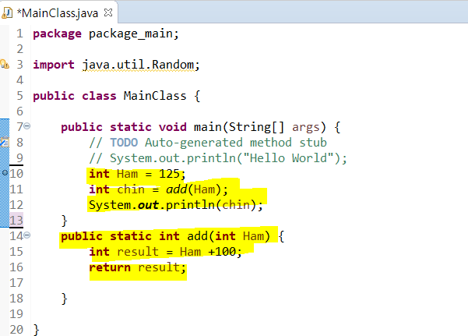Click 'println' on line 12

coord(190,205)
